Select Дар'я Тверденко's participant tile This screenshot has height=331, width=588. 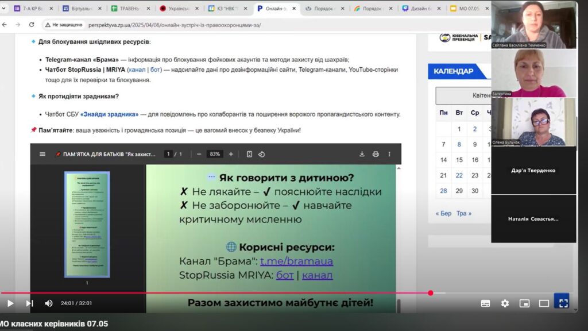533,170
